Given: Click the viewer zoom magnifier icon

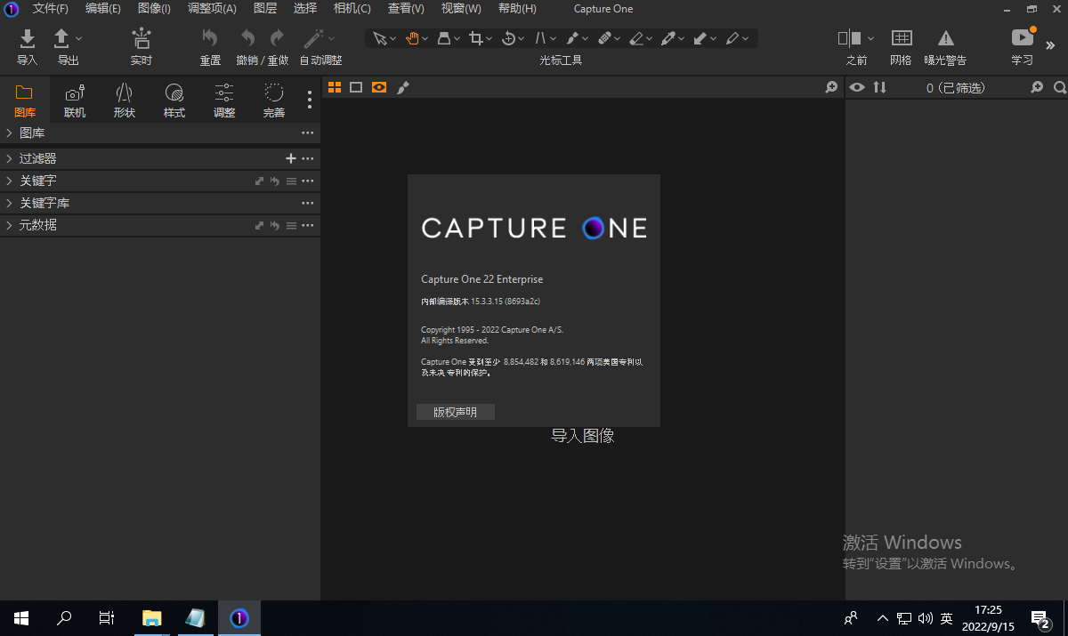Looking at the screenshot, I should (x=831, y=87).
